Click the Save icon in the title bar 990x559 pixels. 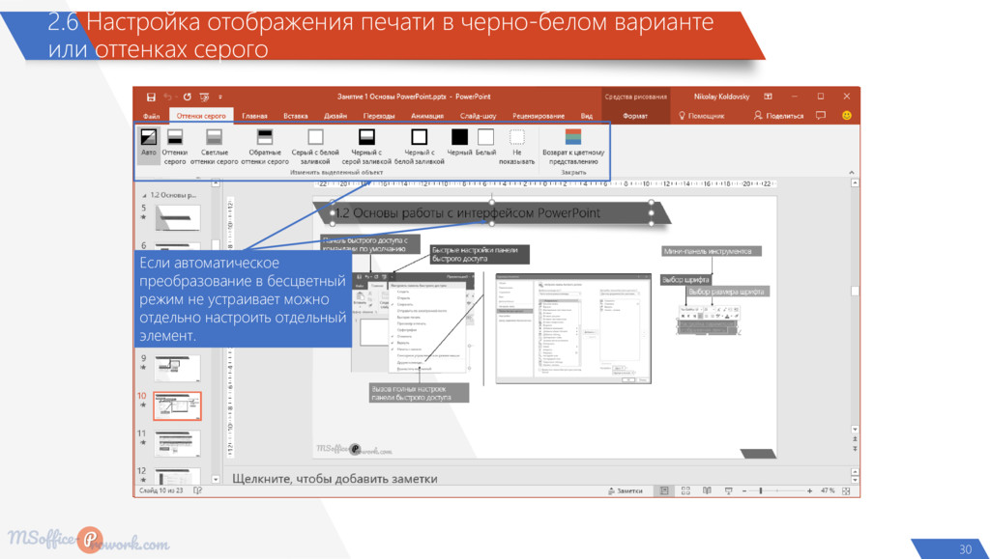[151, 98]
